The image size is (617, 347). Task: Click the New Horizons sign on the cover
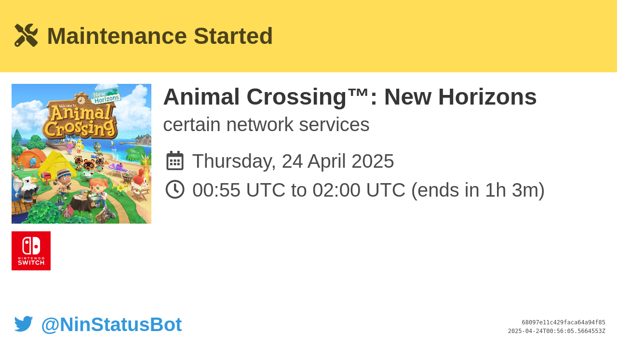[x=106, y=96]
